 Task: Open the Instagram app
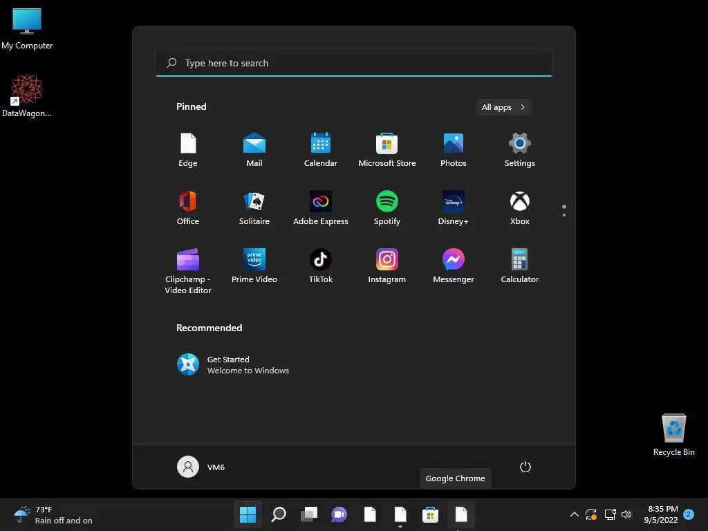coord(387,266)
